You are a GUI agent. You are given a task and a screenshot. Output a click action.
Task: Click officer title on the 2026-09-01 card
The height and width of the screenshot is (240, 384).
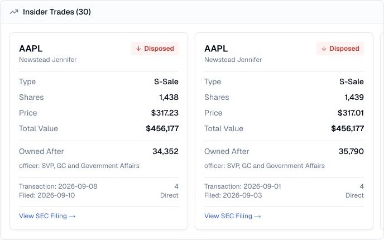pos(265,166)
